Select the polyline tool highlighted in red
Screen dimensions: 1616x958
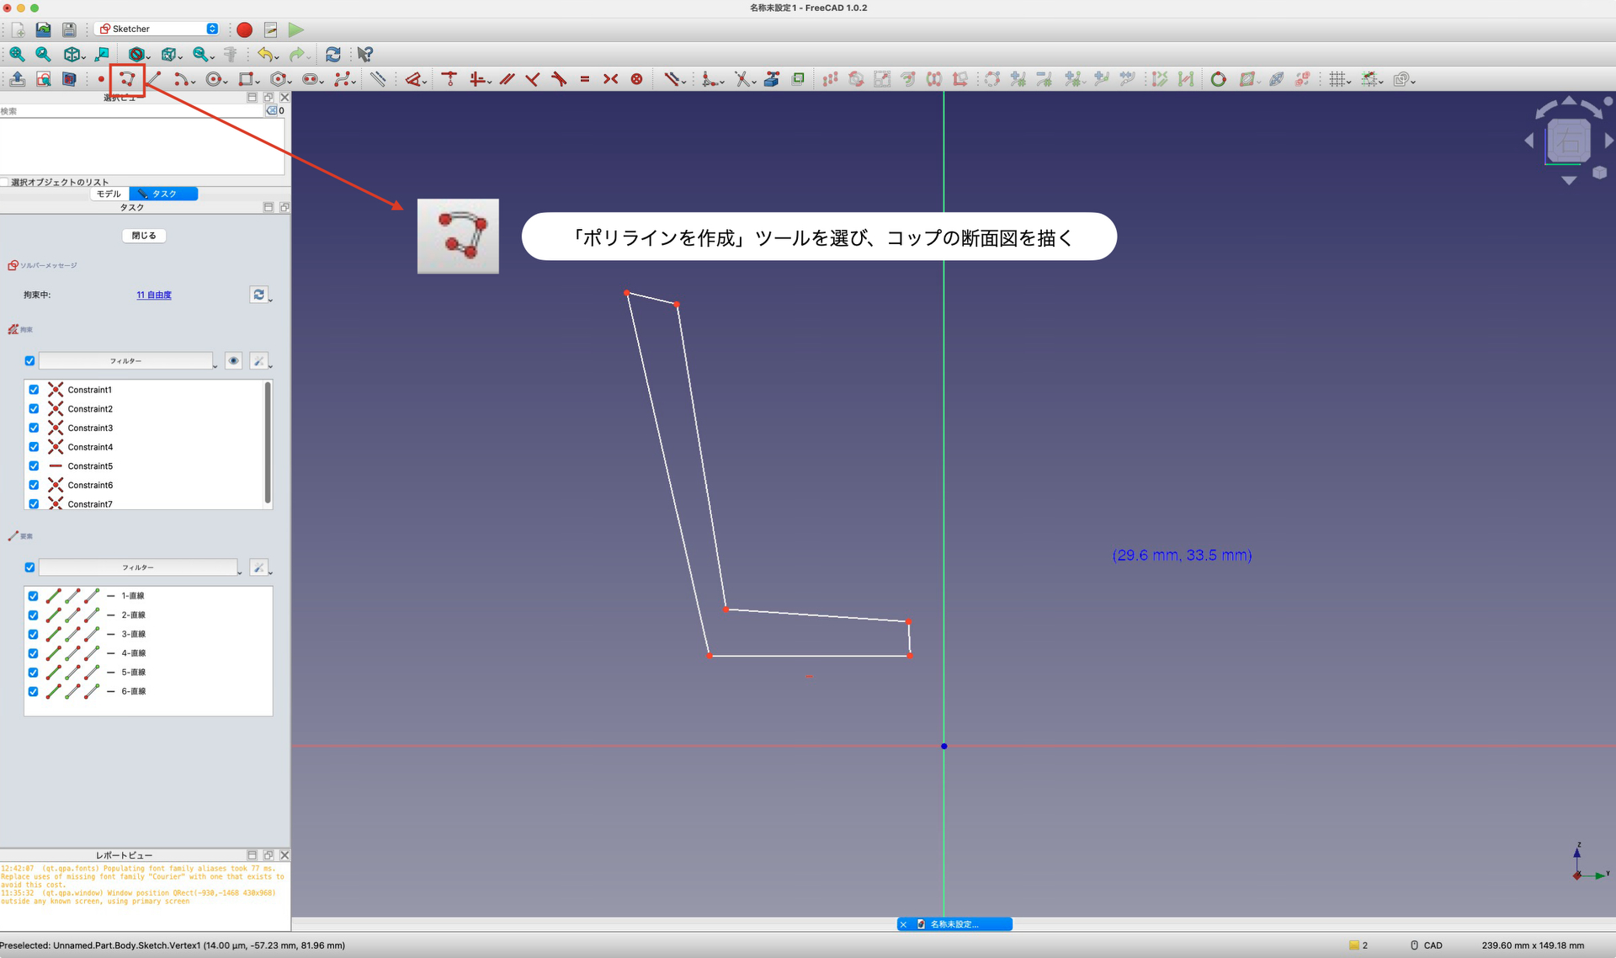click(x=128, y=80)
